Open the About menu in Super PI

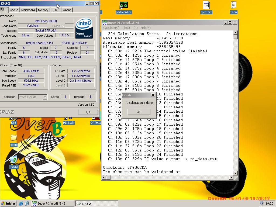pyautogui.click(x=130, y=28)
